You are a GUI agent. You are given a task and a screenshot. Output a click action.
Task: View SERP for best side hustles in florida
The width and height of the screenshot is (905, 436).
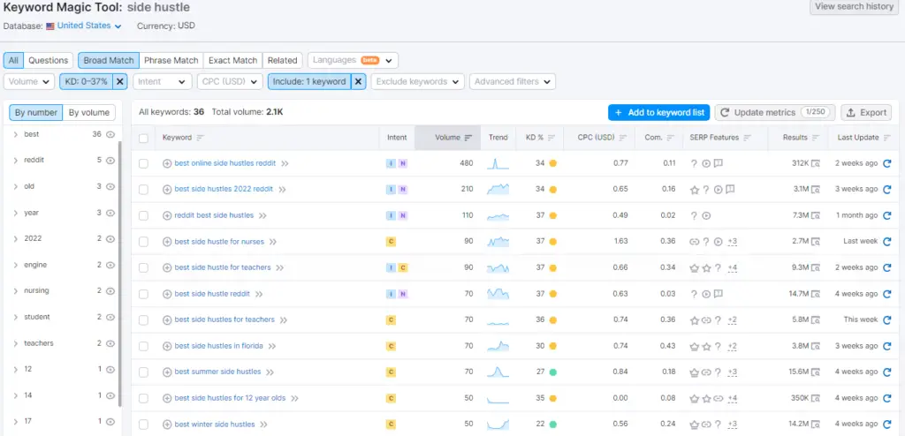816,346
